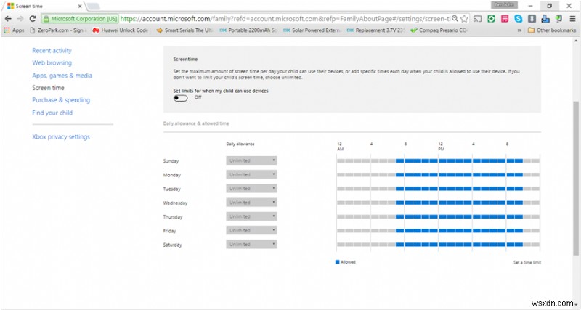The height and width of the screenshot is (310, 581).
Task: Click the gray download arrow extension icon
Action: (x=532, y=19)
